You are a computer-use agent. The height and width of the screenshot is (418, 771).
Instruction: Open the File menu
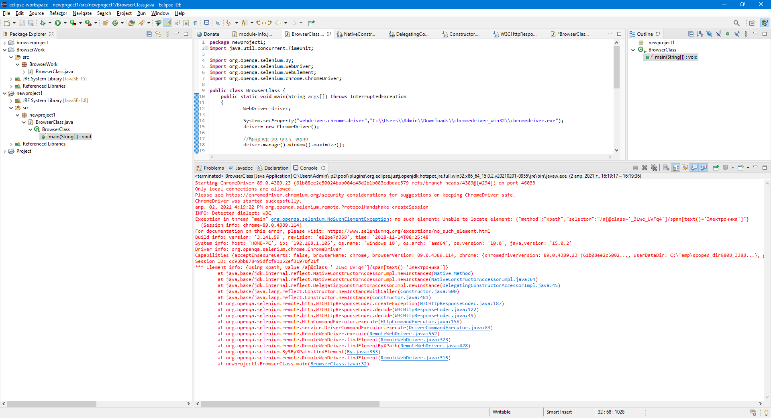(6, 13)
